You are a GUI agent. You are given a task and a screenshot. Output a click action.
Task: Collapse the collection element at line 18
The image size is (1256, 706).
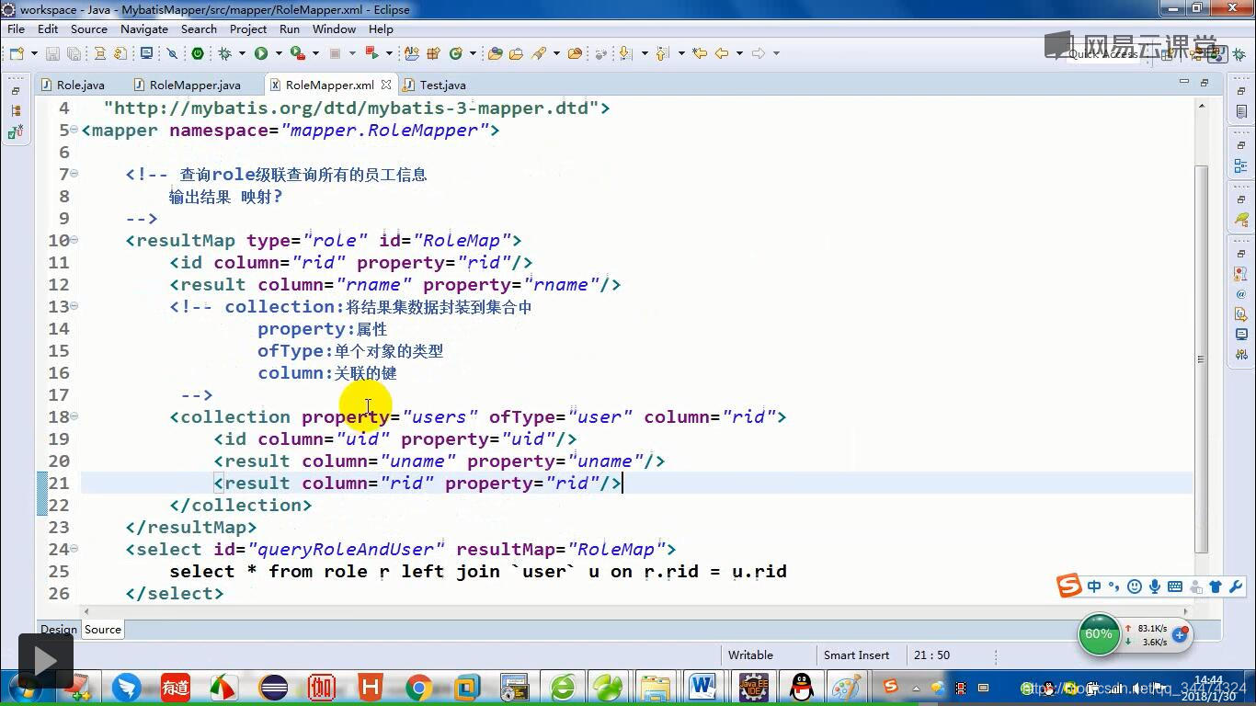point(74,416)
